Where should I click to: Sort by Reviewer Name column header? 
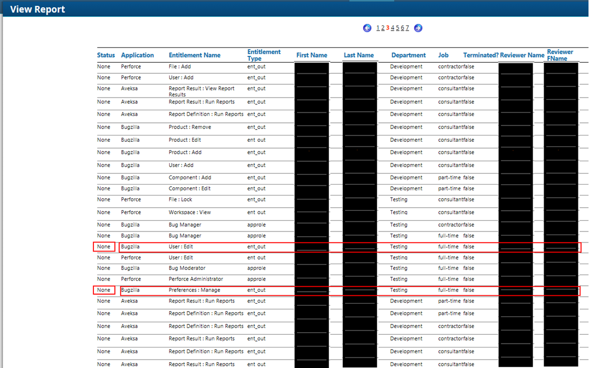coord(522,55)
